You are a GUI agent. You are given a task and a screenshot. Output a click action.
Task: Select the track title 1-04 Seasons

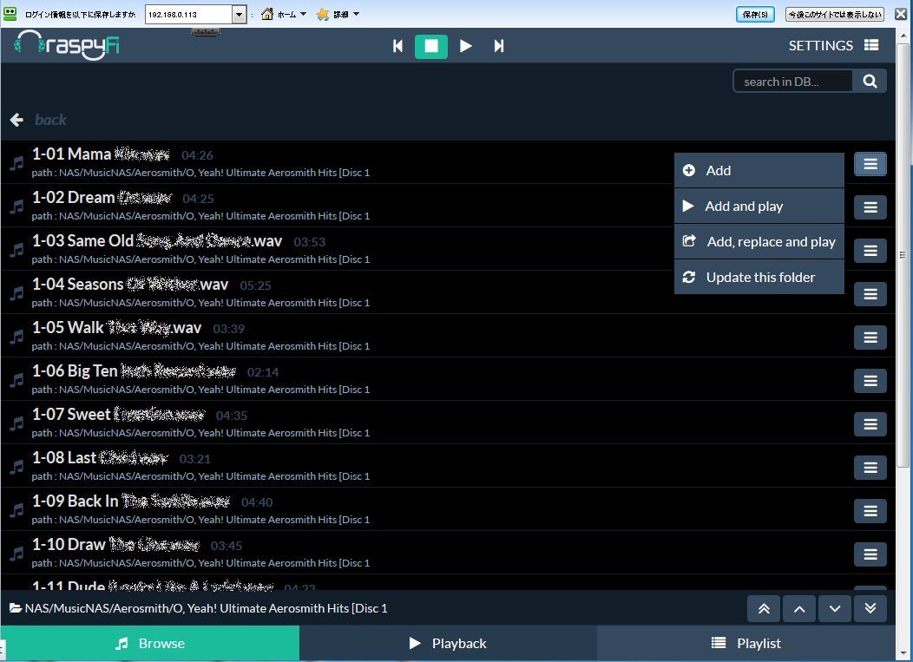pyautogui.click(x=130, y=284)
